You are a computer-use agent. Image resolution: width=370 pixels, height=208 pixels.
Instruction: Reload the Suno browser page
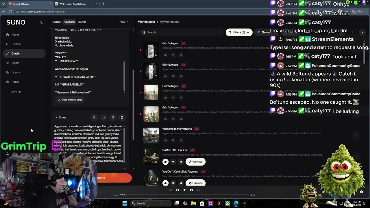(10, 12)
